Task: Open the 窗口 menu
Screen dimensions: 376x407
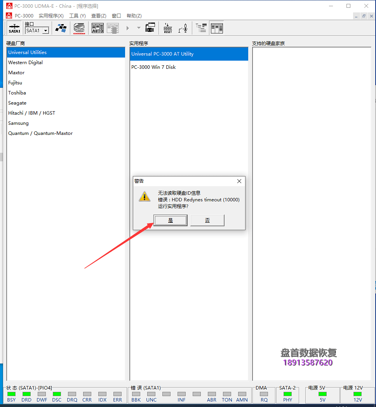Action: pyautogui.click(x=117, y=16)
